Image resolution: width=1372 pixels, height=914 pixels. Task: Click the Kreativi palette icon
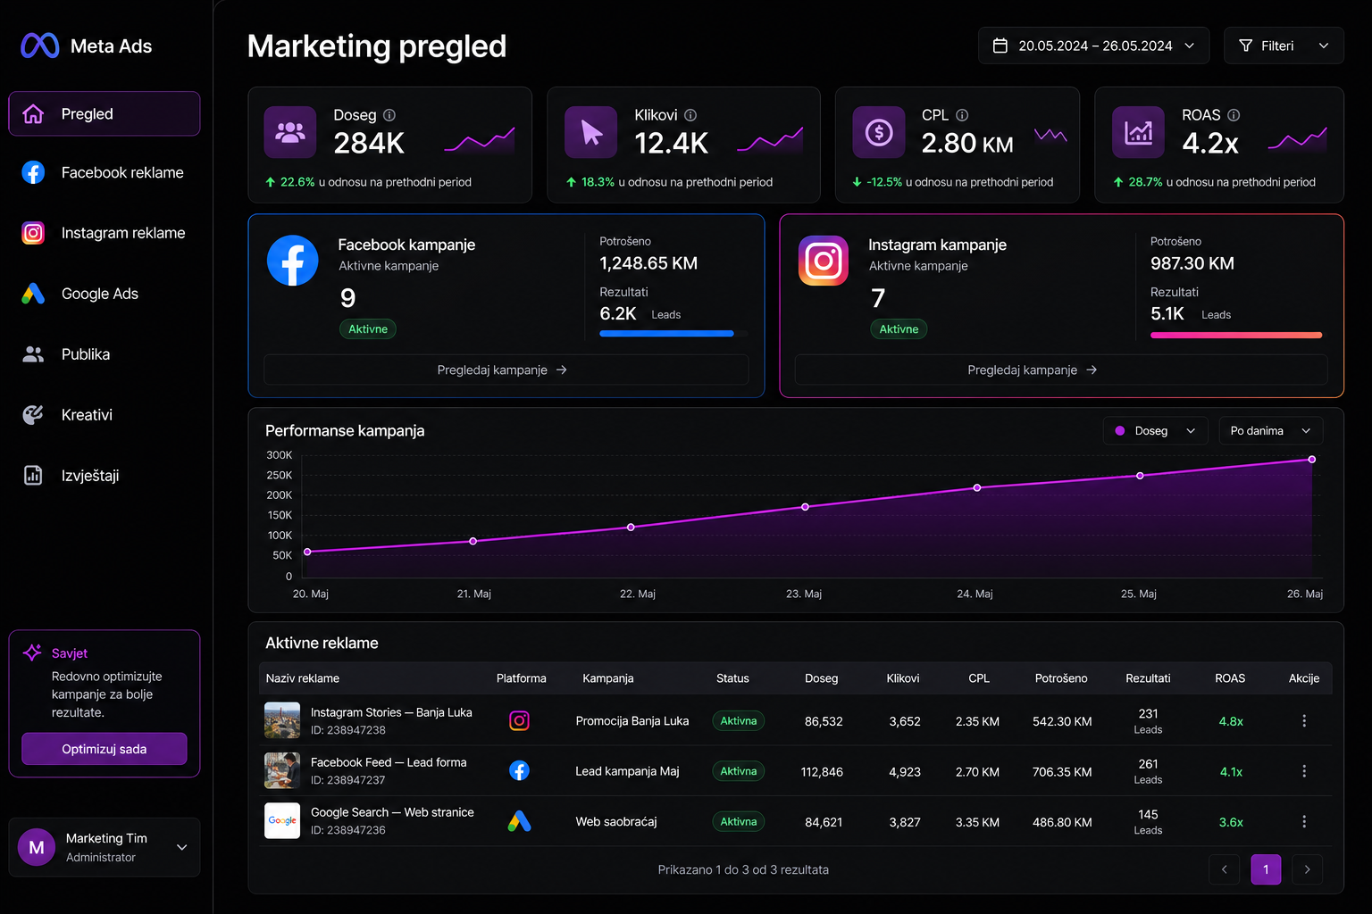33,415
